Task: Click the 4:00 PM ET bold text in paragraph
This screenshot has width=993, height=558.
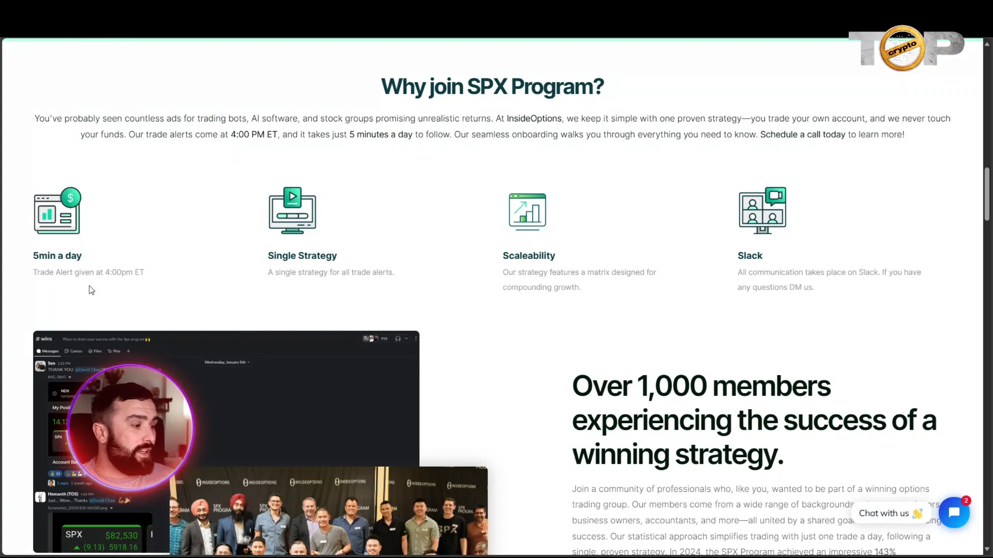Action: 254,134
